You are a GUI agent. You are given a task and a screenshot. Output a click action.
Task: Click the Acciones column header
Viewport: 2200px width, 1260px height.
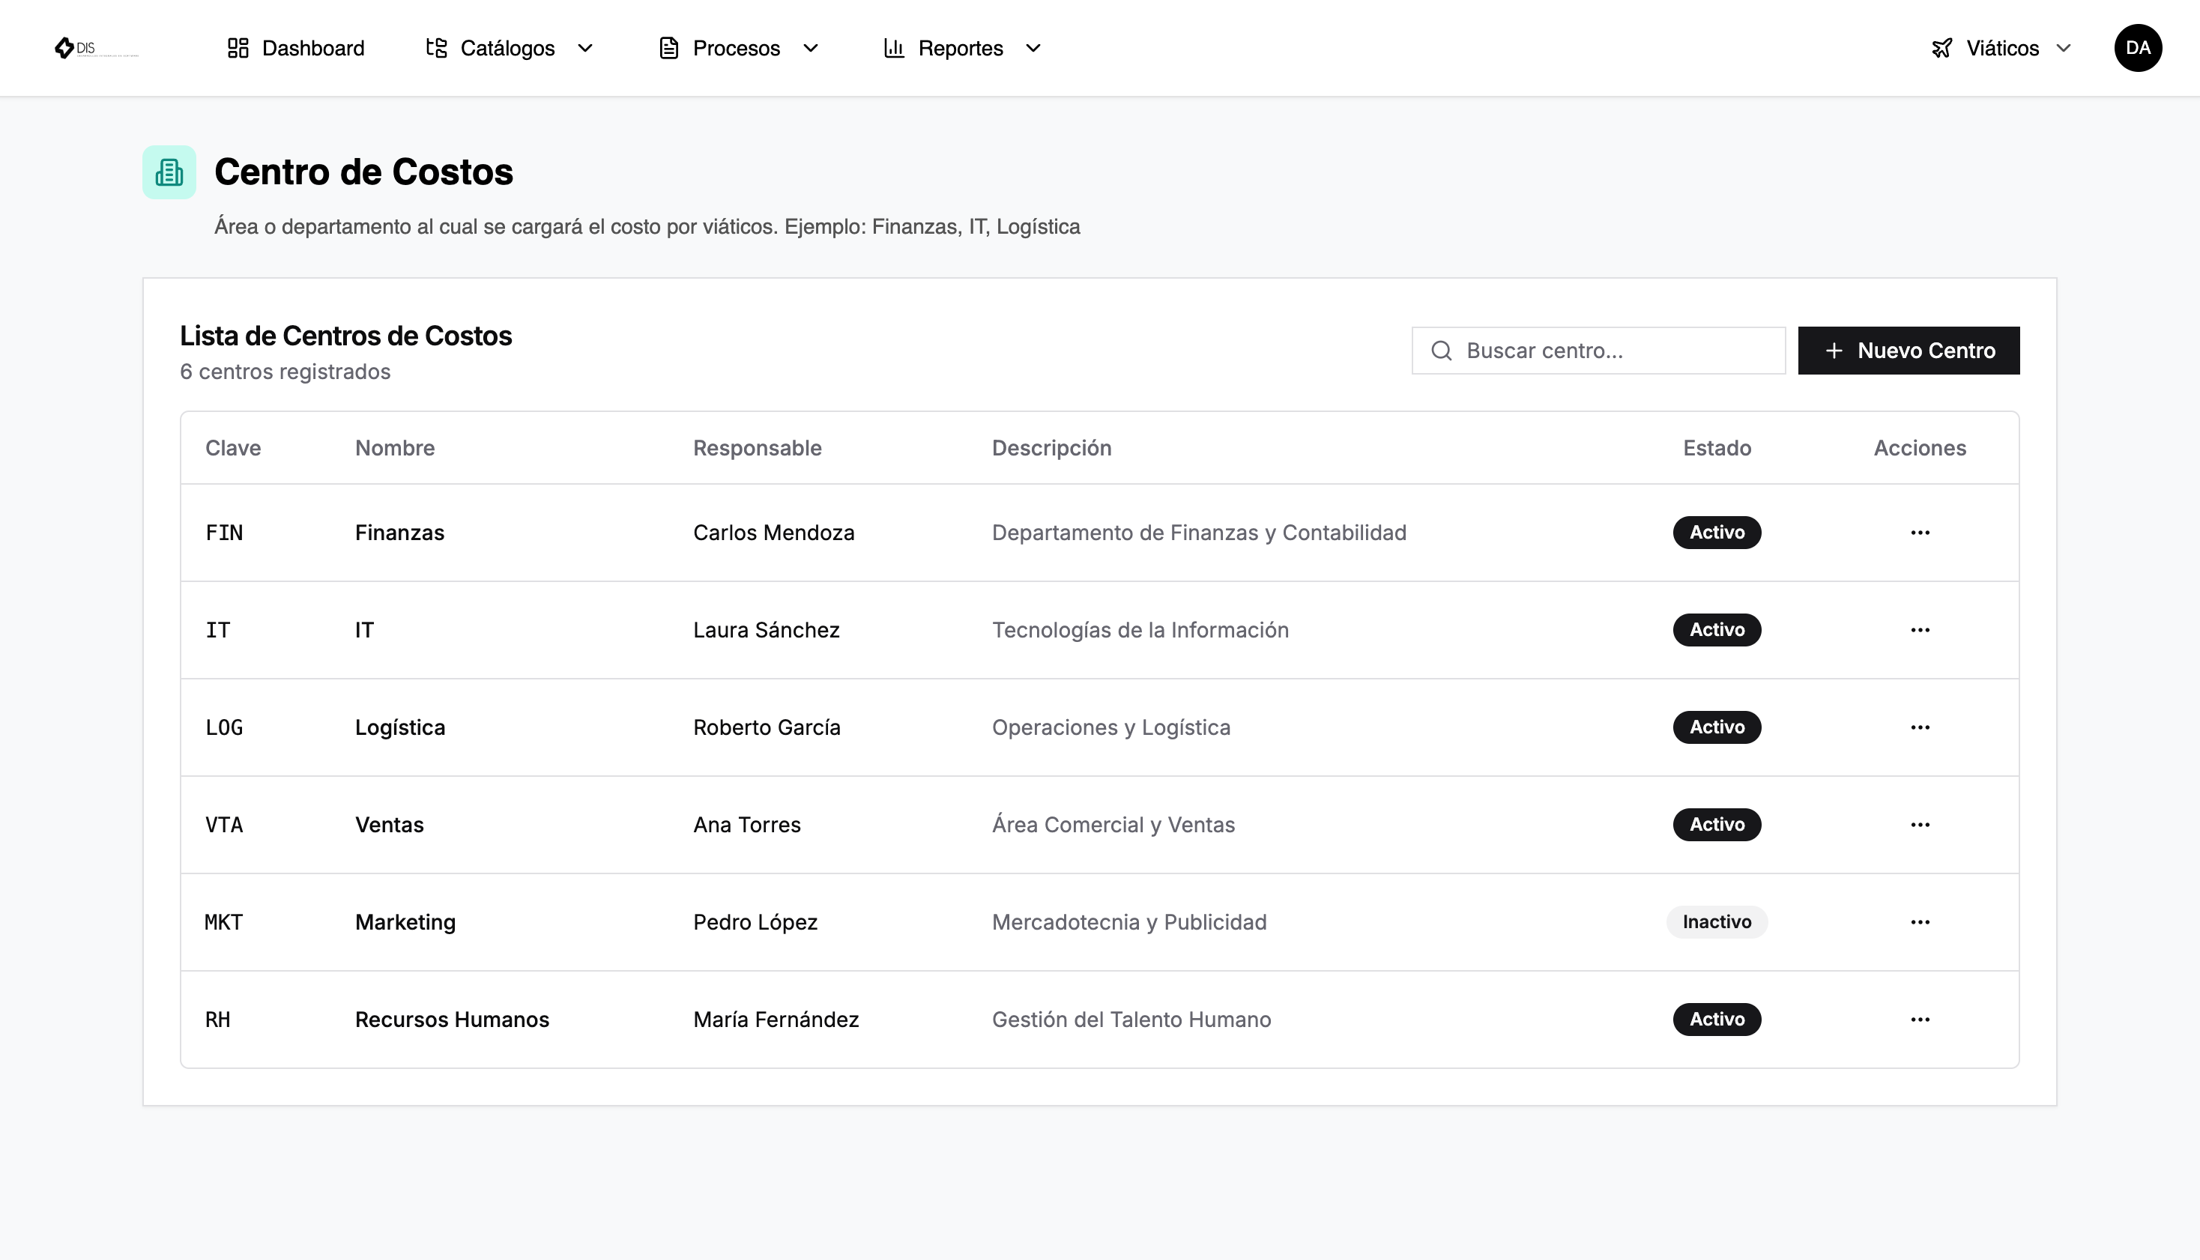(x=1920, y=447)
